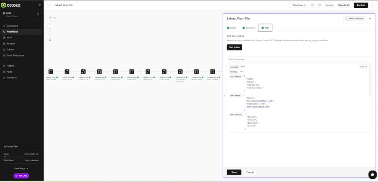
Task: Open the workflow history clock icon
Action: [x=312, y=5]
